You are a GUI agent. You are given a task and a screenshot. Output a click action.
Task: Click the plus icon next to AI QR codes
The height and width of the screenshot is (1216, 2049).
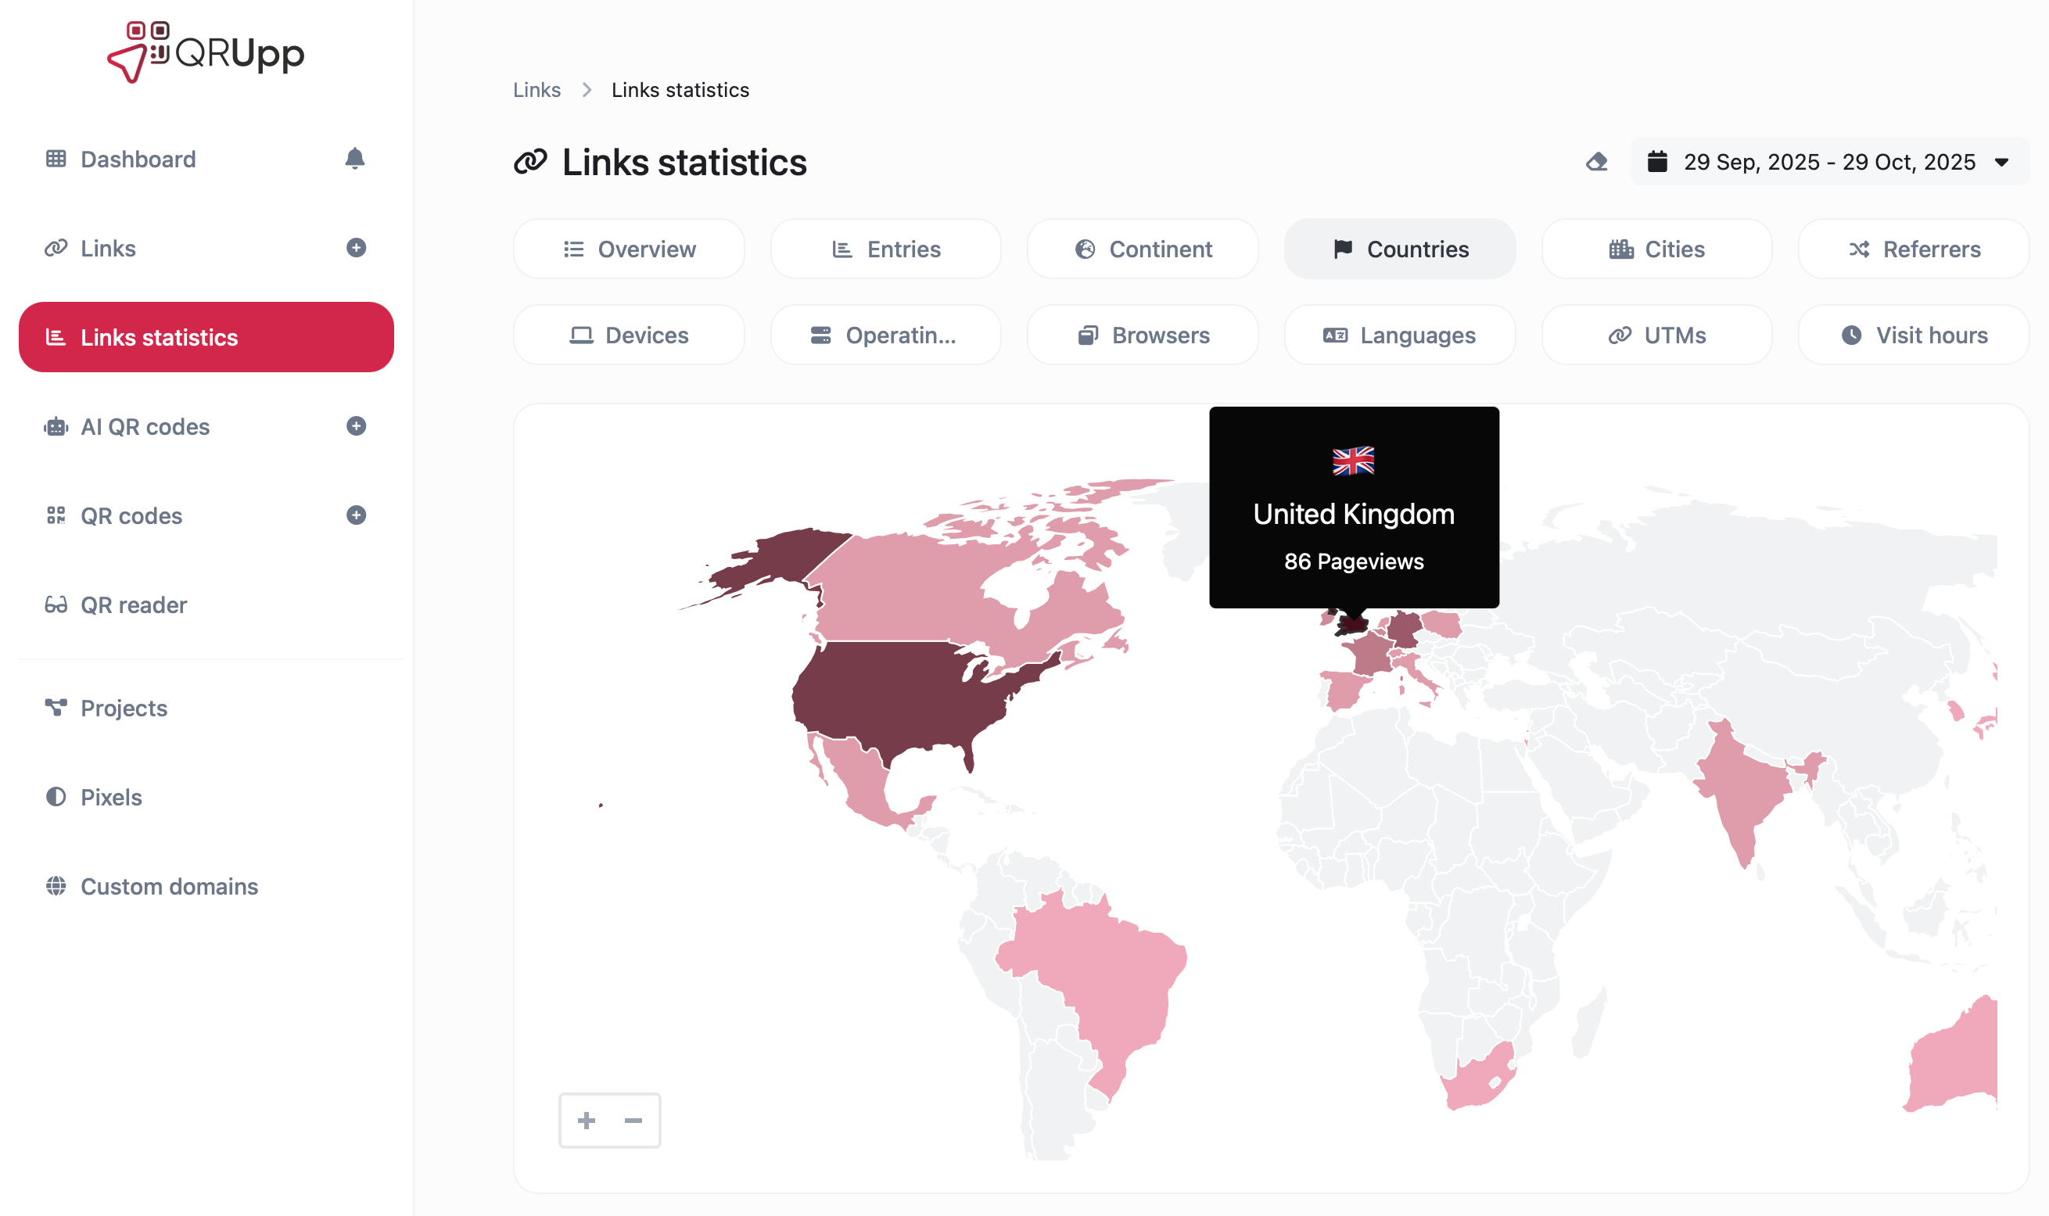tap(356, 426)
